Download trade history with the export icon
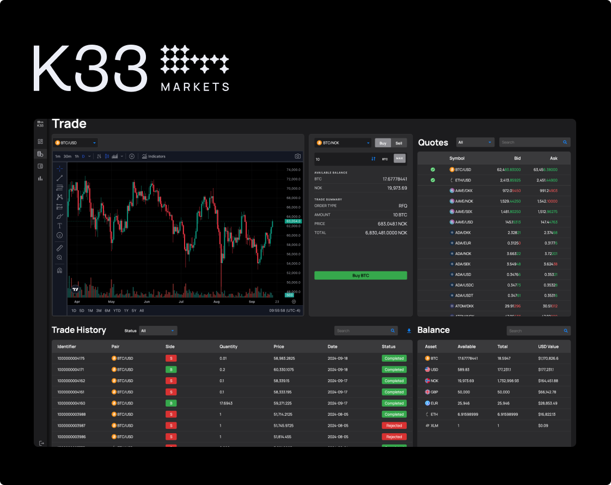Viewport: 611px width, 485px height. pos(410,331)
